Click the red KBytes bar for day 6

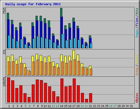[x=29, y=100]
